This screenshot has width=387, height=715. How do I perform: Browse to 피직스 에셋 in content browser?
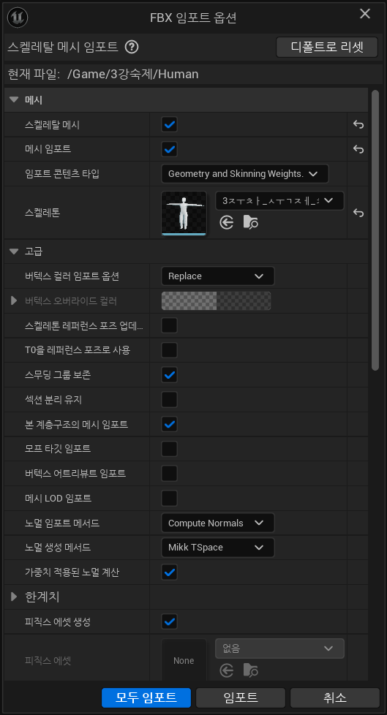[250, 670]
